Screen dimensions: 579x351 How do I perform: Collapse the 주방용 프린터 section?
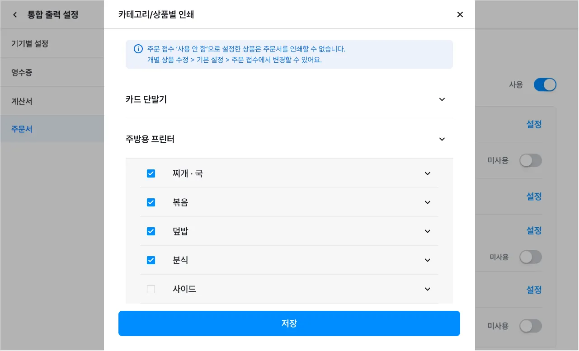[442, 139]
